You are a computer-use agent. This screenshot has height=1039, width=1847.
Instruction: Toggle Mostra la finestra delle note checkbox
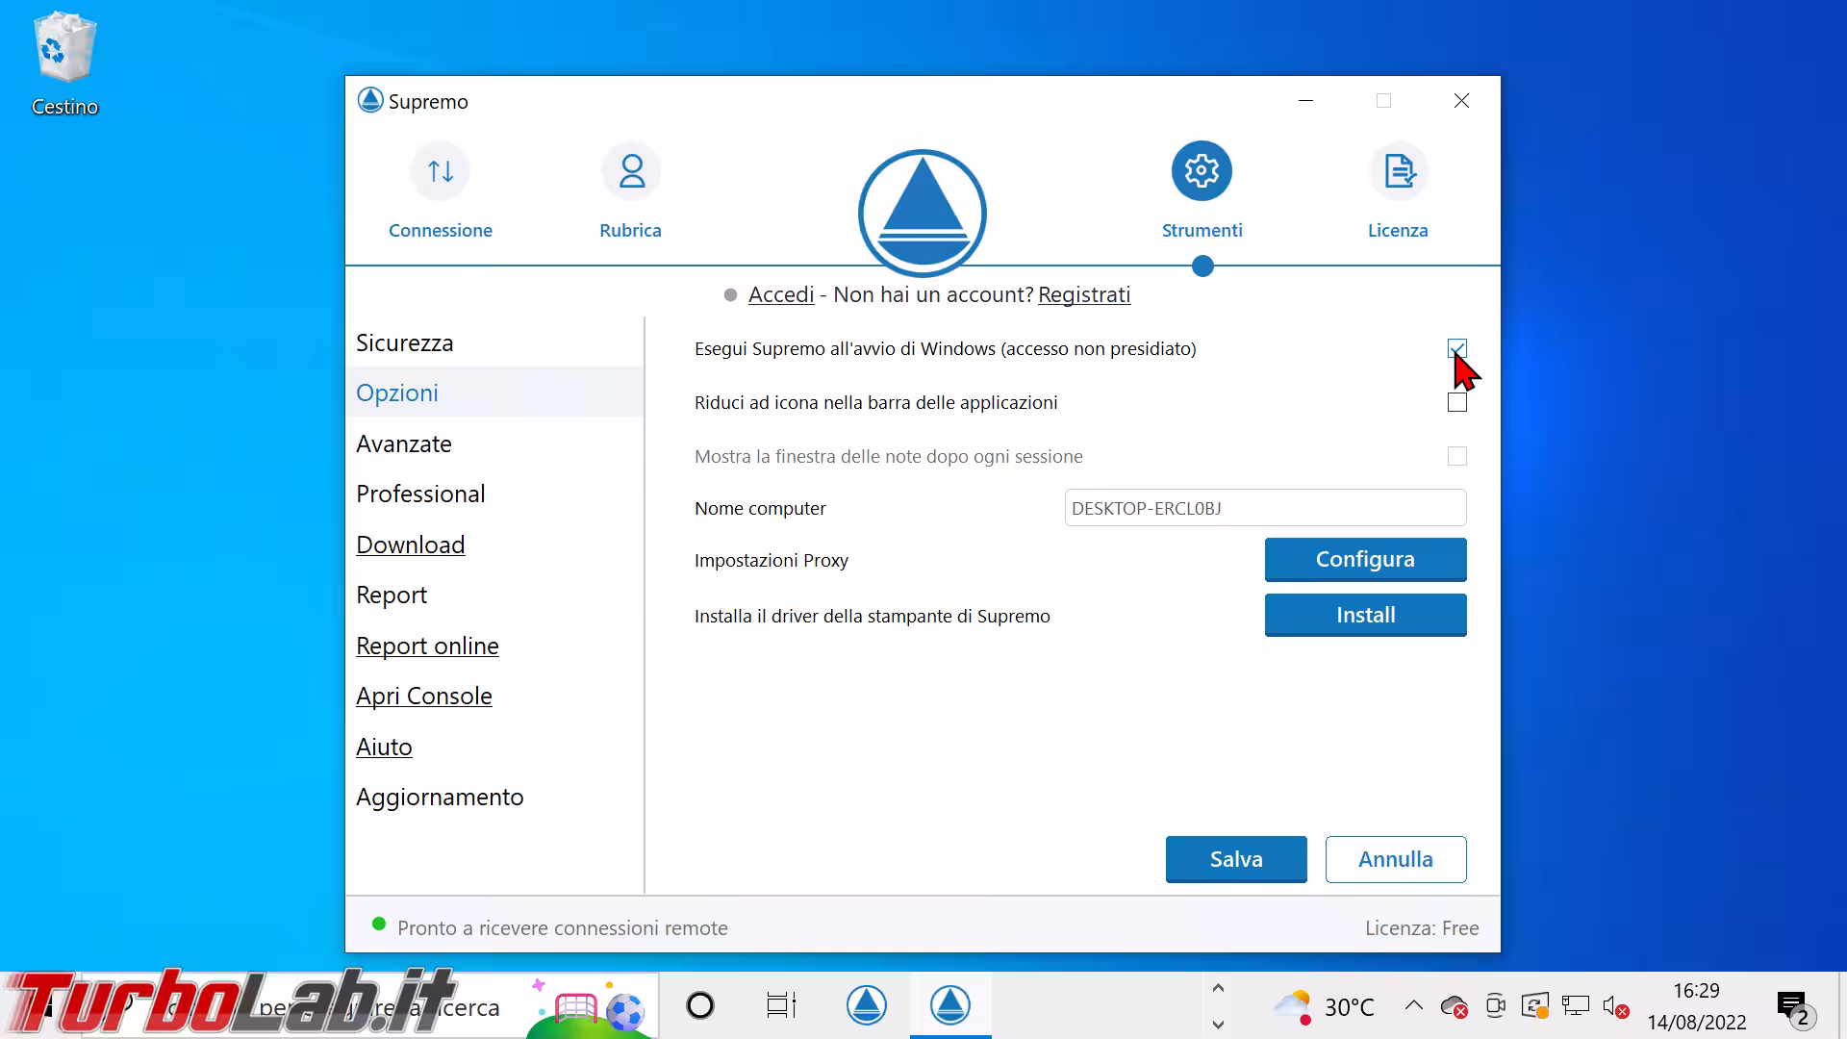pyautogui.click(x=1456, y=456)
